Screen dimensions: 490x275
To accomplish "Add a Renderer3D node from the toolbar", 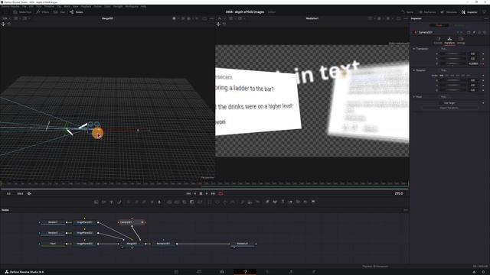I will [x=313, y=202].
